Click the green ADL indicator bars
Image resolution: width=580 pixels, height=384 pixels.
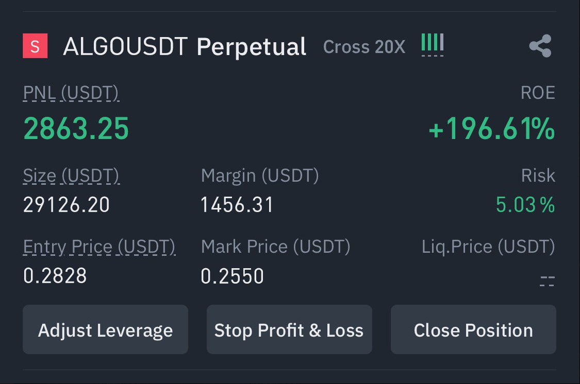[x=432, y=44]
